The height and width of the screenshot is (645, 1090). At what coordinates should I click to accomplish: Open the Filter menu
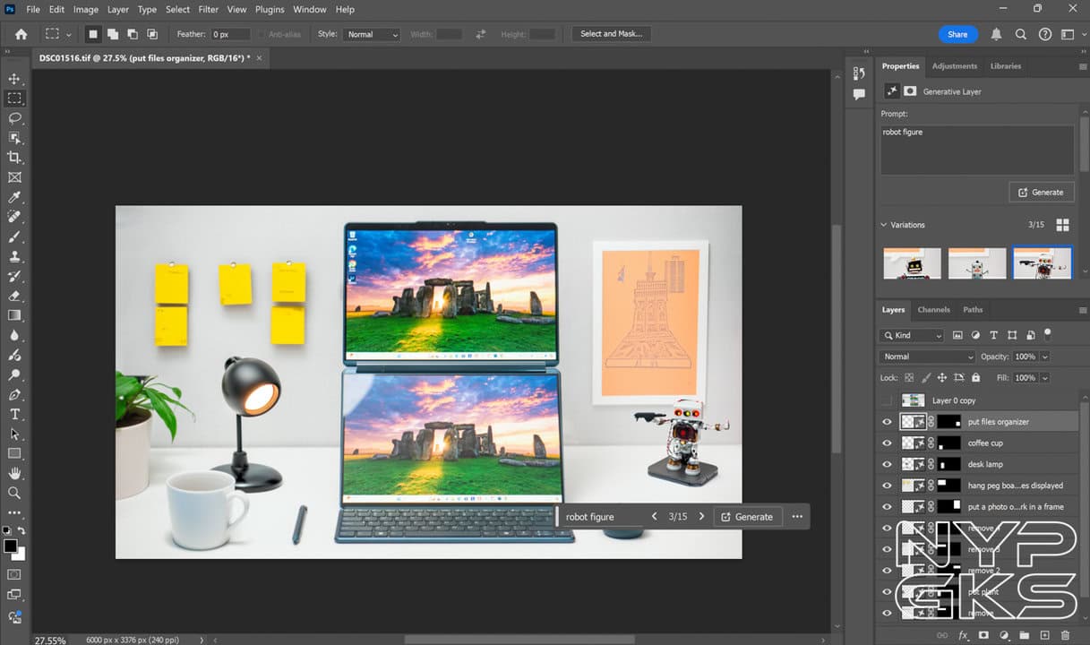tap(208, 9)
